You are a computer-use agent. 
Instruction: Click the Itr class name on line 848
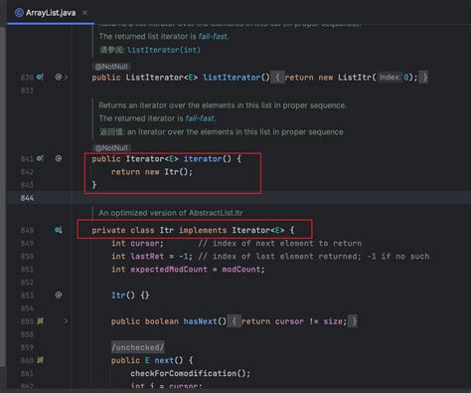(166, 230)
